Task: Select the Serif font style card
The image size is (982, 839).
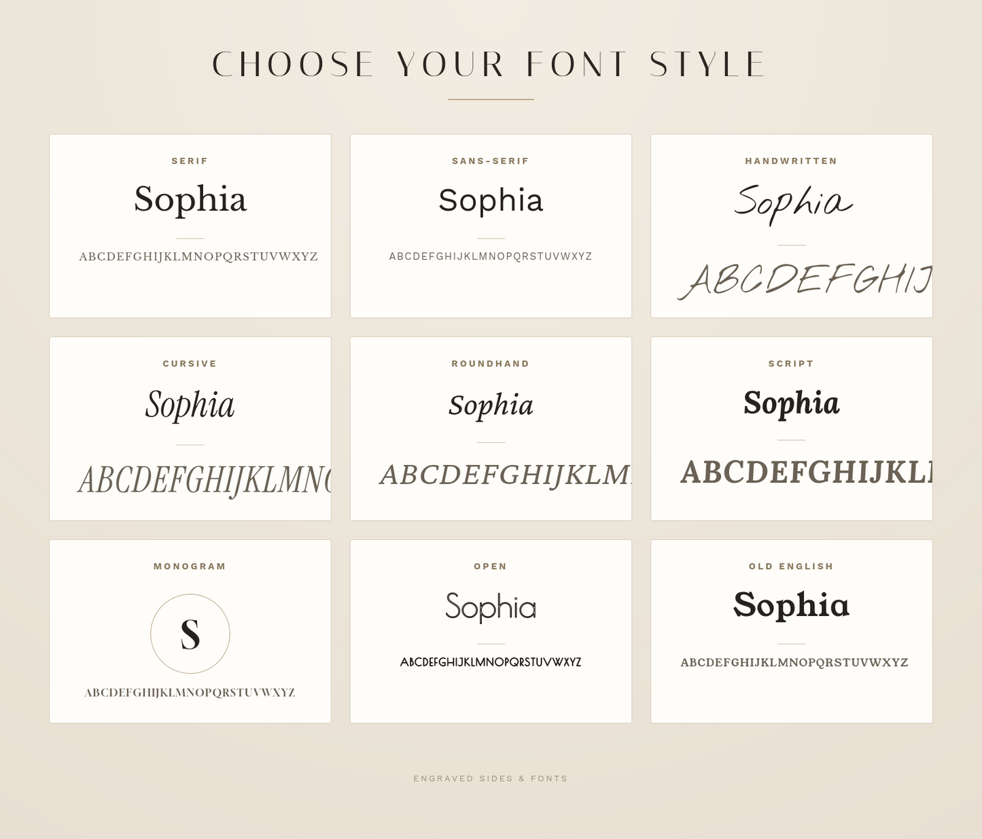Action: [x=190, y=226]
